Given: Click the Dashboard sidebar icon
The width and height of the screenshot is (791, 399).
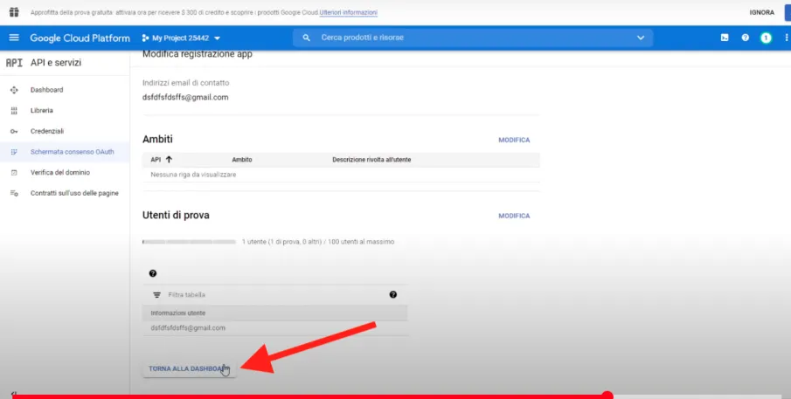Looking at the screenshot, I should [x=14, y=90].
